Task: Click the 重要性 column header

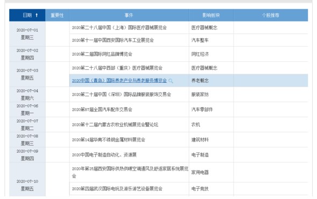Action: pyautogui.click(x=57, y=15)
